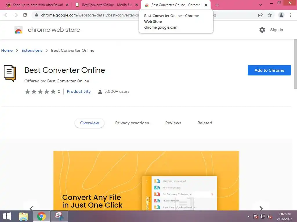
Task: Click the Add to Chrome button
Action: (x=269, y=70)
